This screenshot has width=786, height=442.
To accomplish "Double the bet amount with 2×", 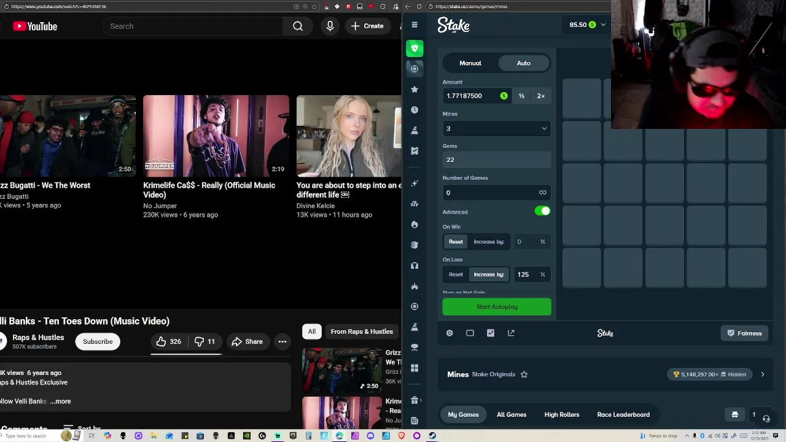I will pyautogui.click(x=541, y=96).
